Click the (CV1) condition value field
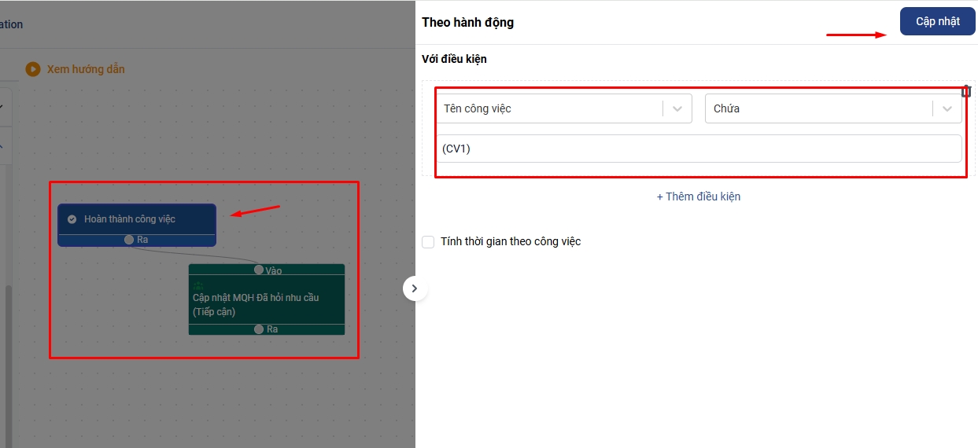The image size is (978, 448). (x=699, y=149)
